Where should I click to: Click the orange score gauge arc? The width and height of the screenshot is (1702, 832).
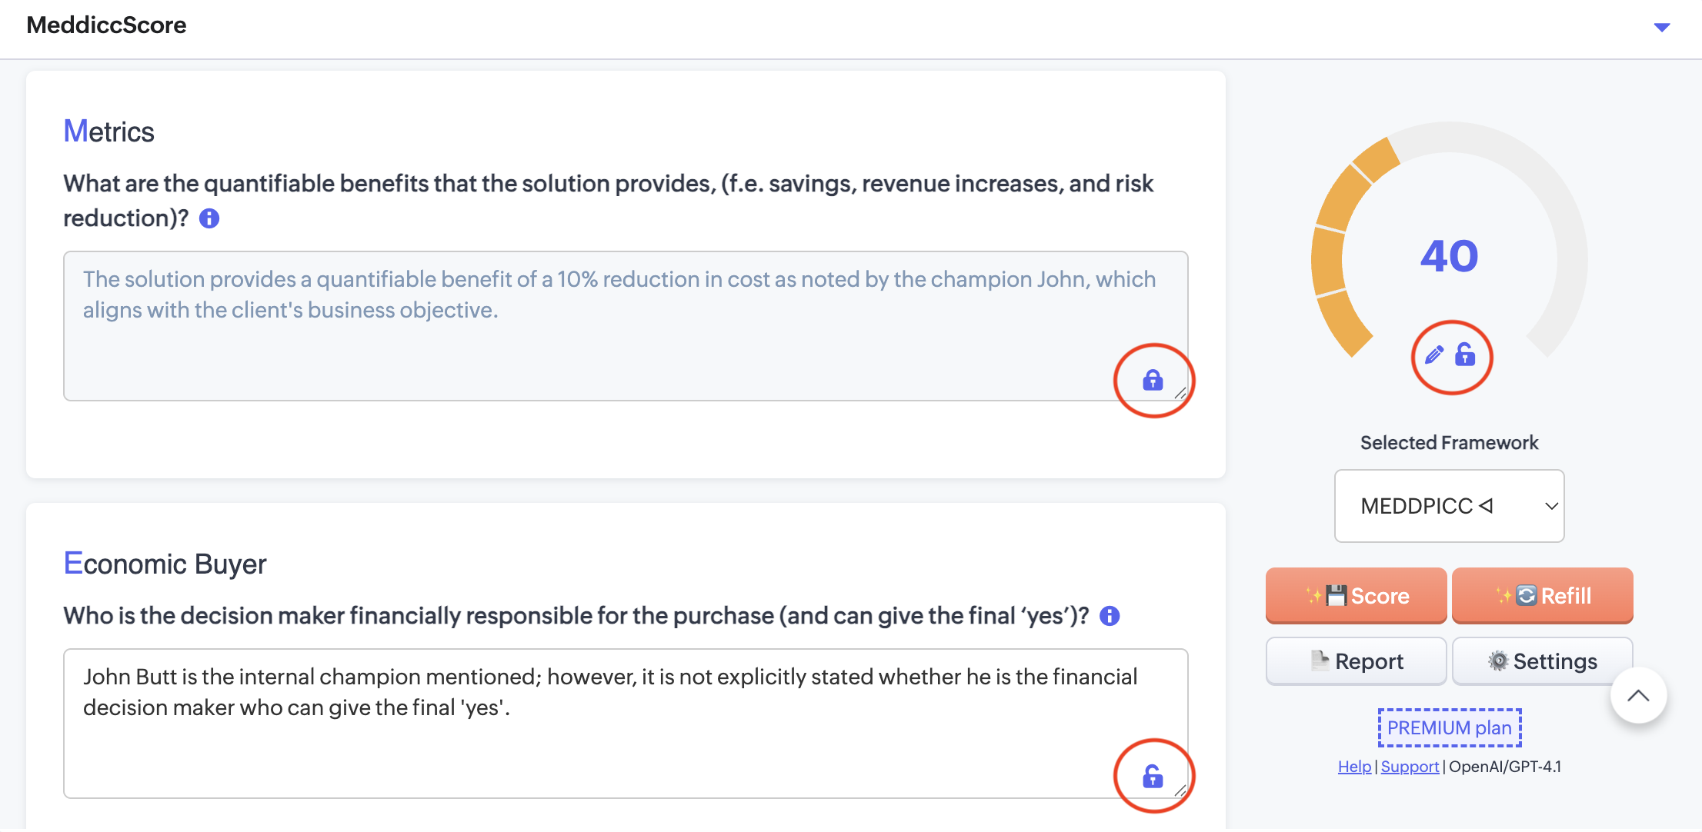click(1328, 261)
